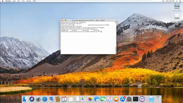Open the Mail stamp icon in Dock
Viewport: 183px width, 103px height.
pyautogui.click(x=51, y=99)
